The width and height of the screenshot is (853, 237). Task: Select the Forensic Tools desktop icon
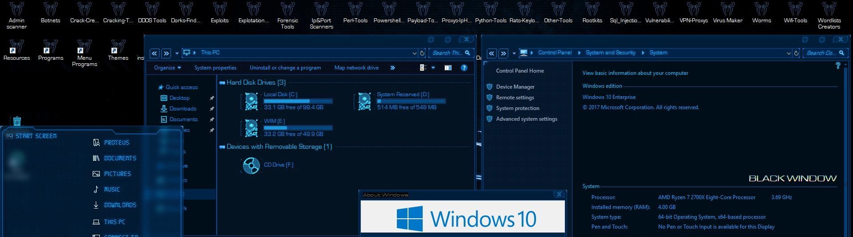coord(287,16)
